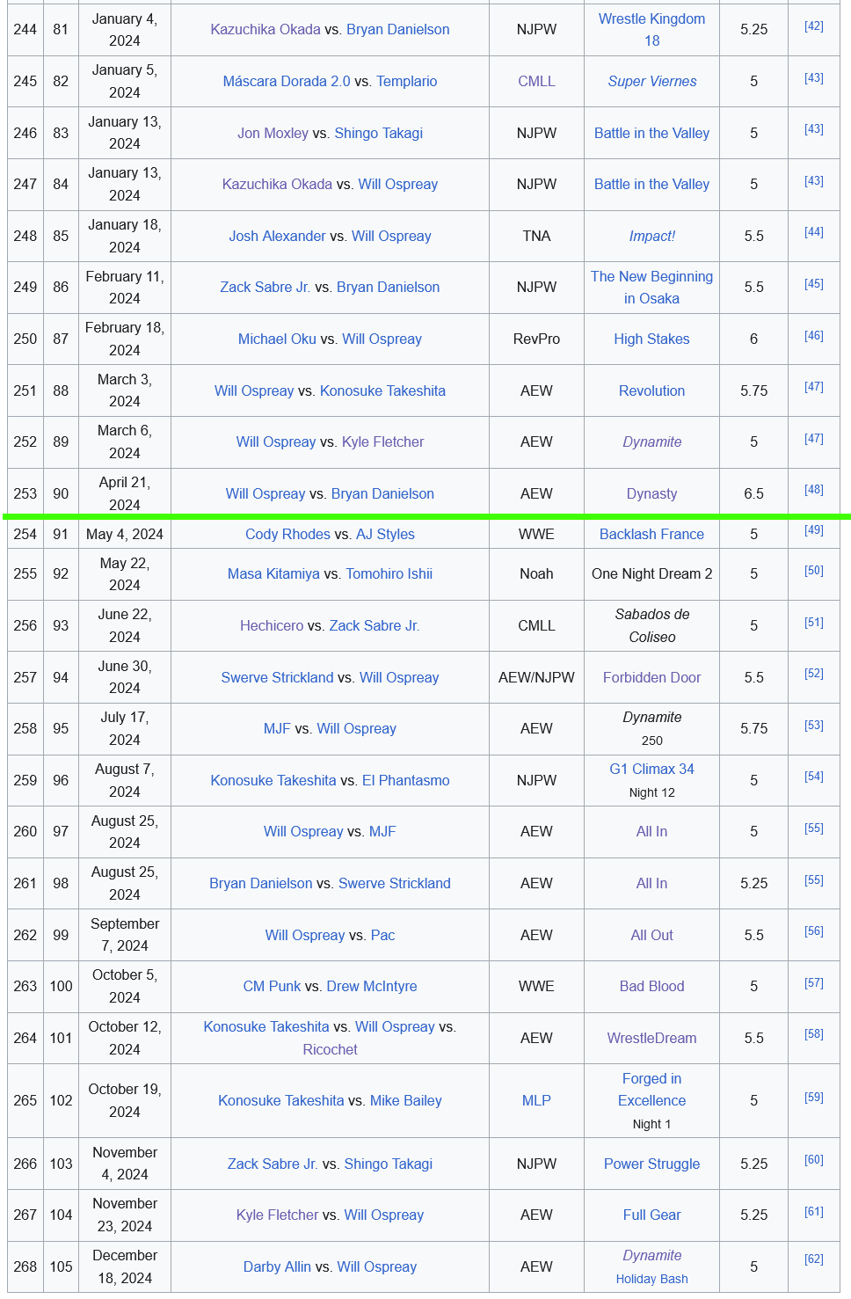Select the One Night Dream 2 cell
851x1299 pixels.
[651, 573]
